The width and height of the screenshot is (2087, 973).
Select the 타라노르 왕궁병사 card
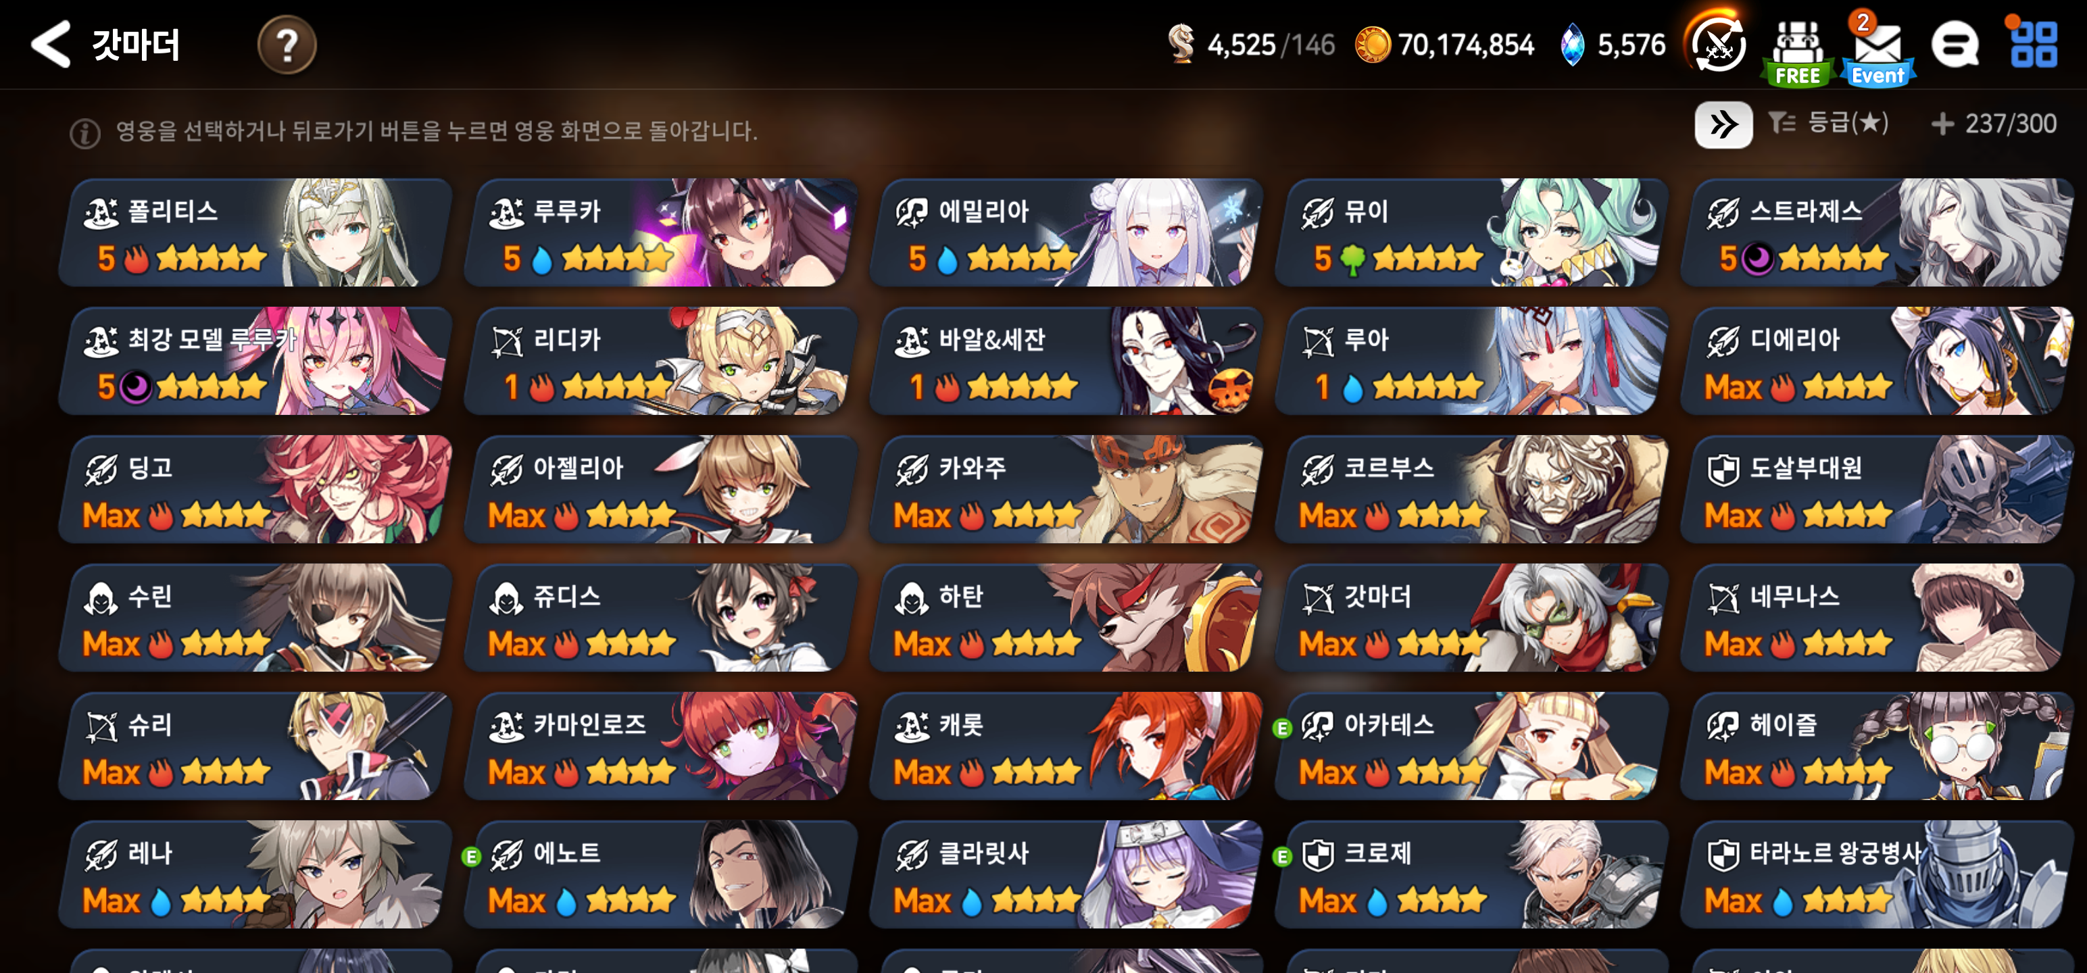[1877, 875]
